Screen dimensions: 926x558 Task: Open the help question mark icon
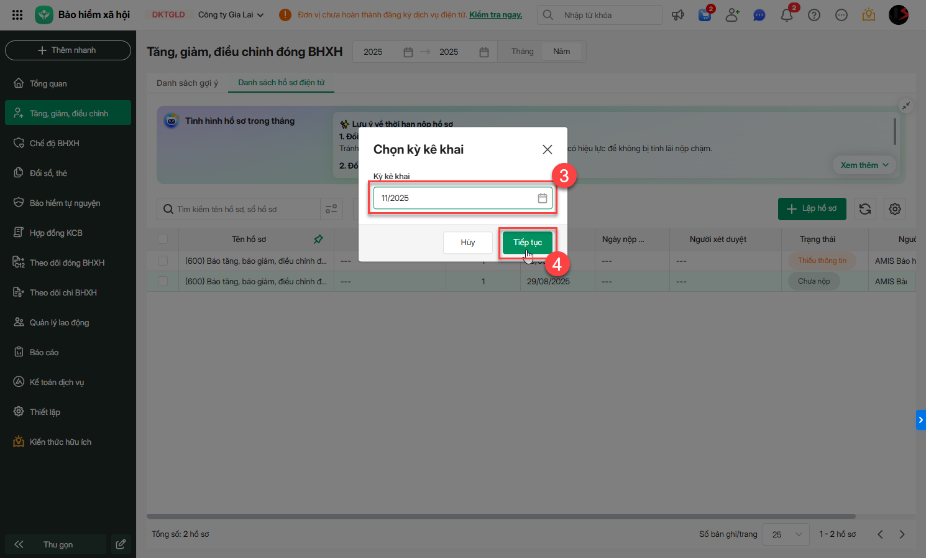coord(814,16)
